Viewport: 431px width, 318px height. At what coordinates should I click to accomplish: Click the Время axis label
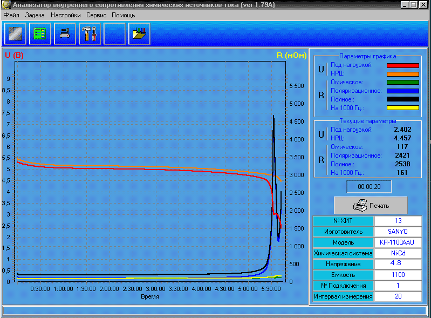click(150, 296)
